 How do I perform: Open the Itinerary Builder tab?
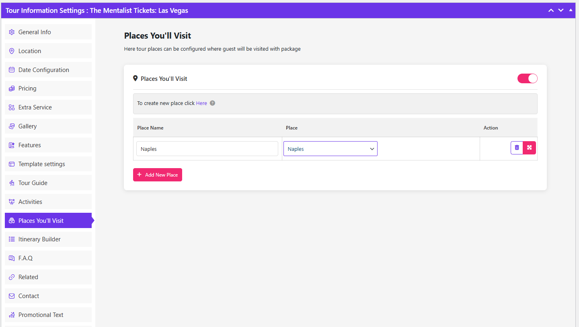(39, 239)
